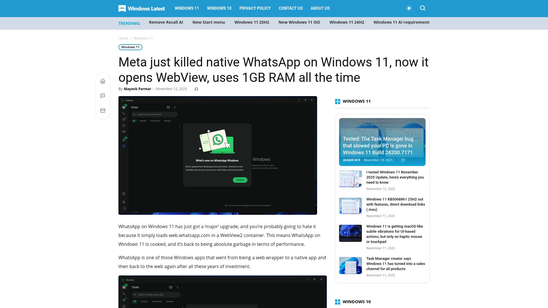Open the Windows 11 nav menu
The height and width of the screenshot is (308, 548).
(187, 8)
